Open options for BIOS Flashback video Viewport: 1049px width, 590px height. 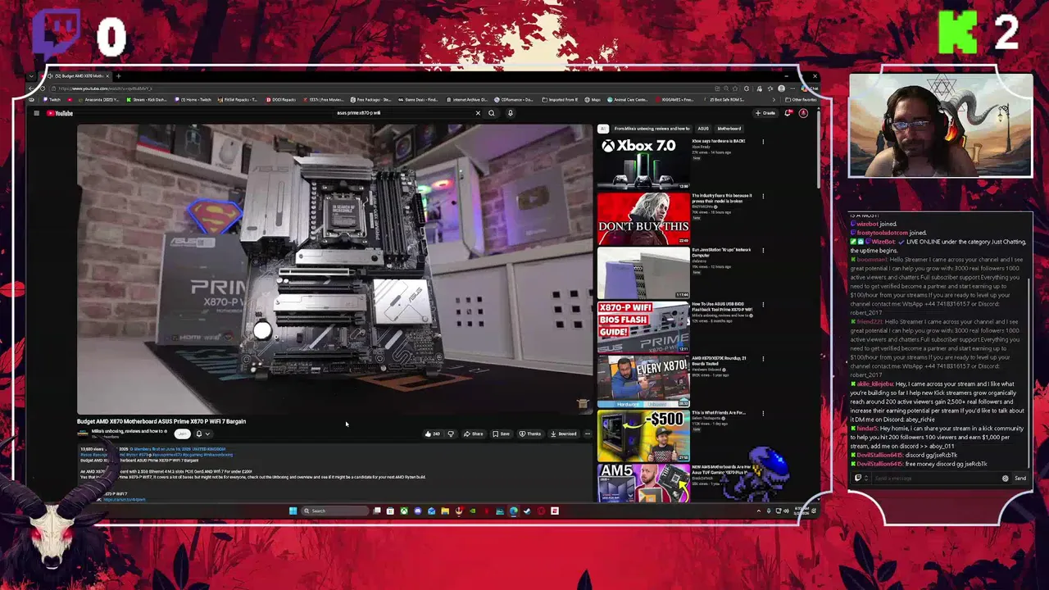[x=763, y=304]
